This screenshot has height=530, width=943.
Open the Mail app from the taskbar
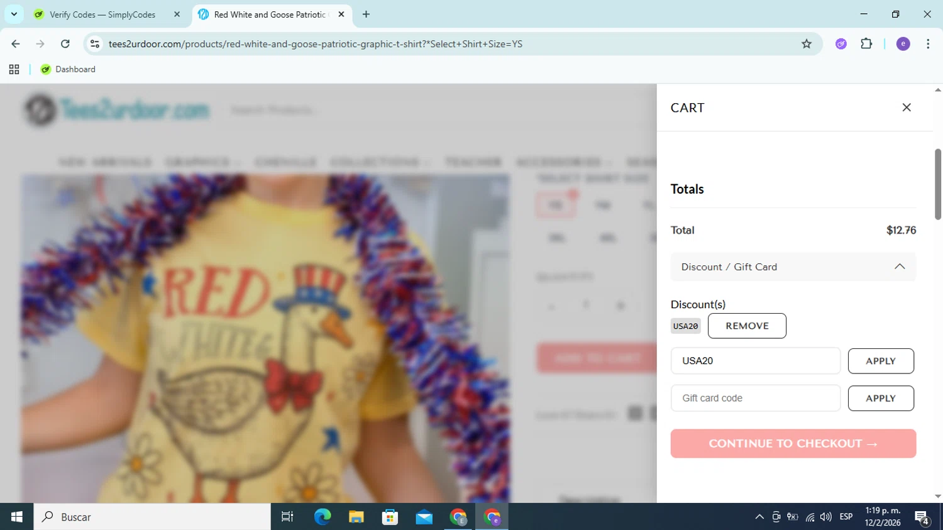pyautogui.click(x=424, y=517)
